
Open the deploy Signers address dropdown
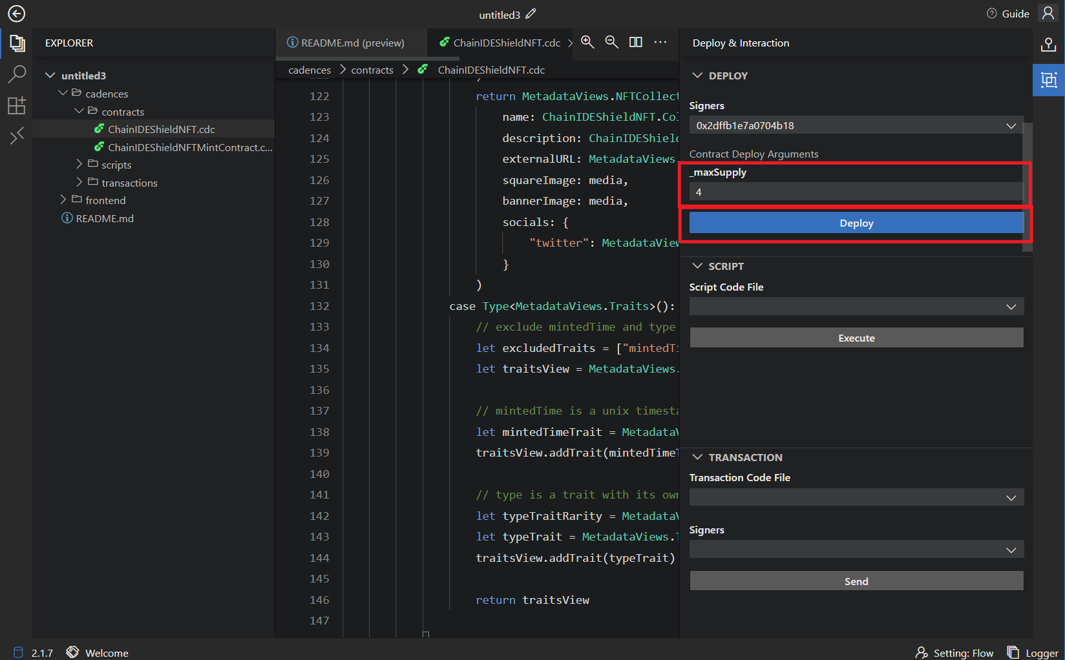tap(856, 125)
